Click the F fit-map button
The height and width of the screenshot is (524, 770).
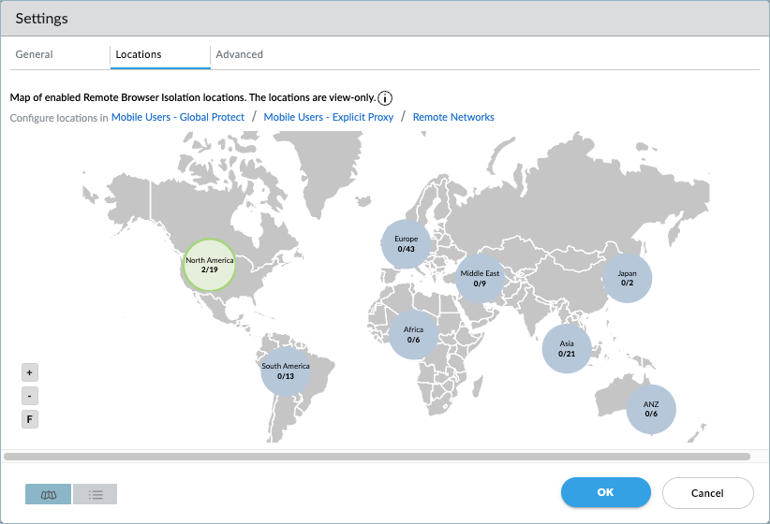(30, 419)
